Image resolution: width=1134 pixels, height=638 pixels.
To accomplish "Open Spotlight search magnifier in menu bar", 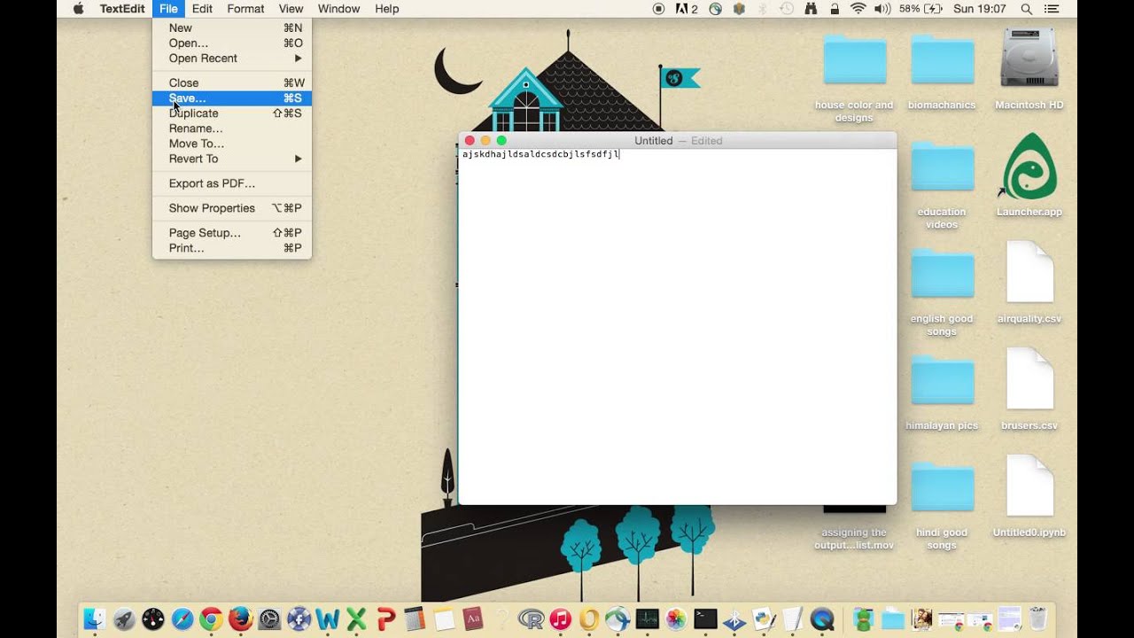I will click(1027, 9).
